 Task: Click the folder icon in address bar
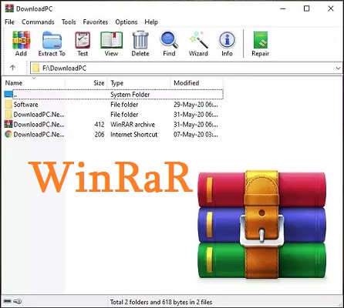pyautogui.click(x=36, y=68)
